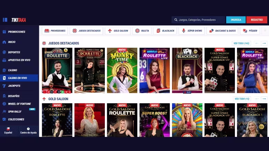Click the Spin Rally icon
This screenshot has height=151, width=269.
(x=4, y=112)
